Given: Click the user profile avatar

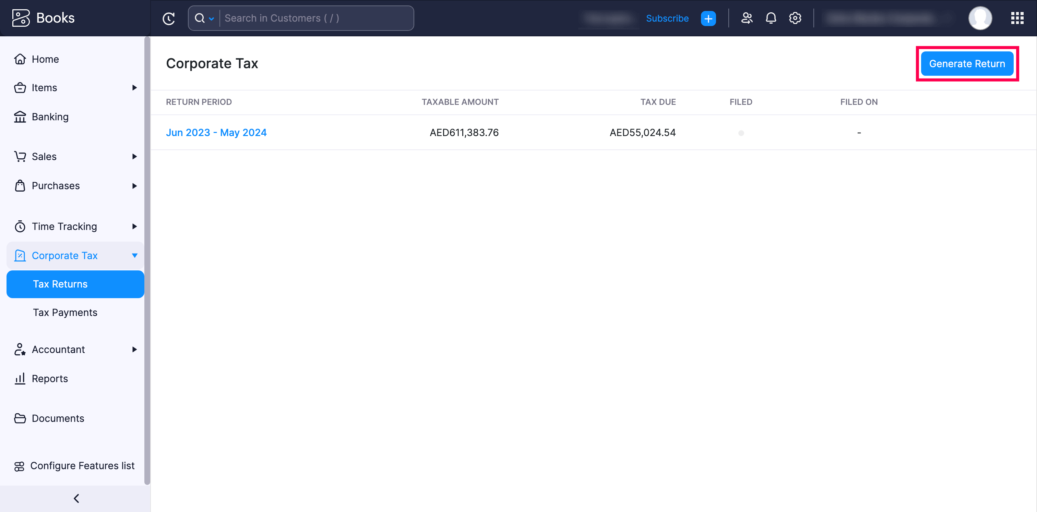Looking at the screenshot, I should (x=979, y=18).
